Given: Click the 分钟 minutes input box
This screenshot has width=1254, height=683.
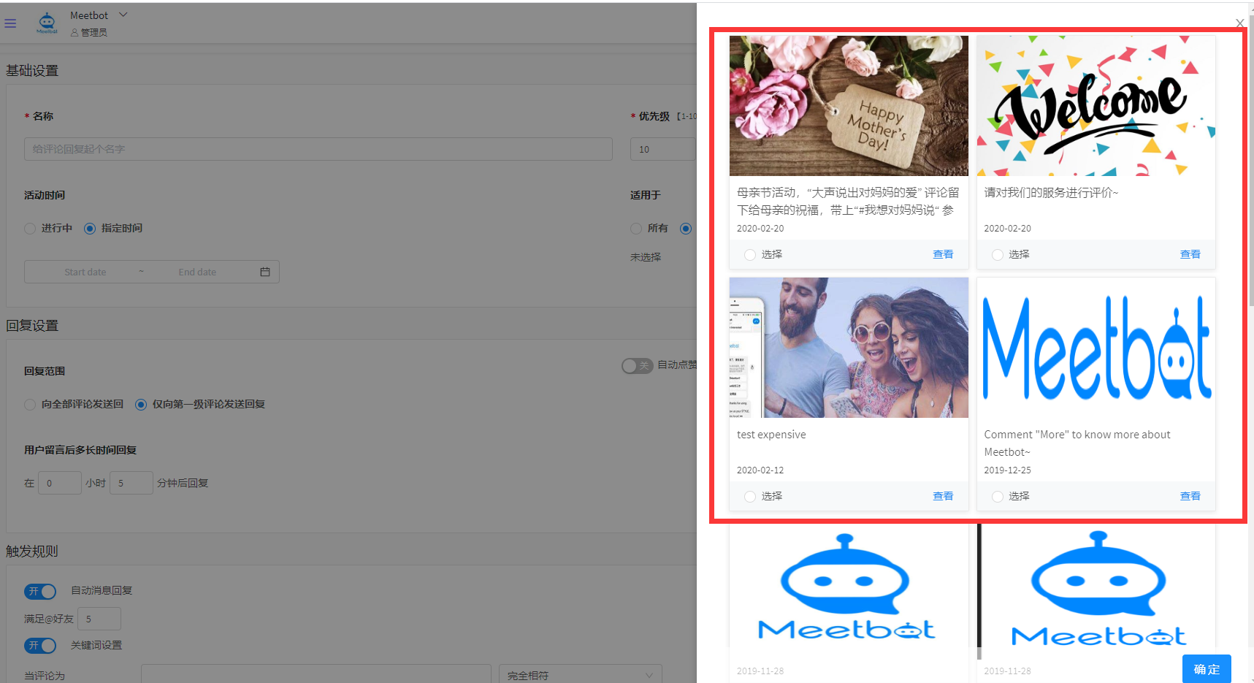Looking at the screenshot, I should [131, 483].
